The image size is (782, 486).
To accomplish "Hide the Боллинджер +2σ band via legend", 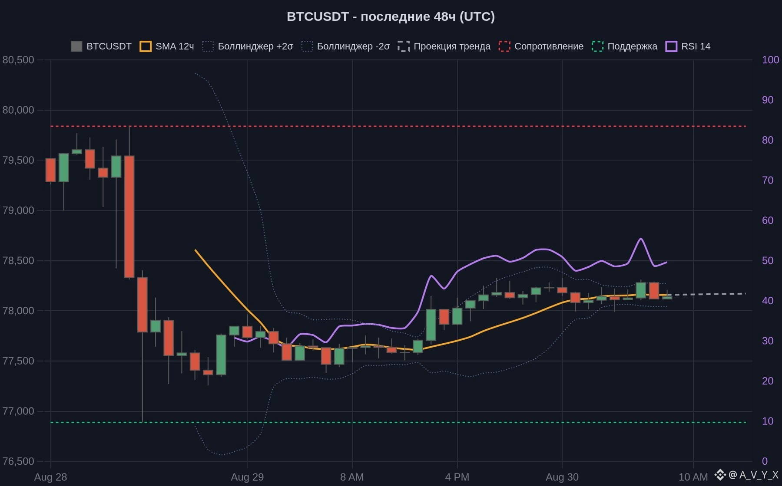I will [248, 46].
